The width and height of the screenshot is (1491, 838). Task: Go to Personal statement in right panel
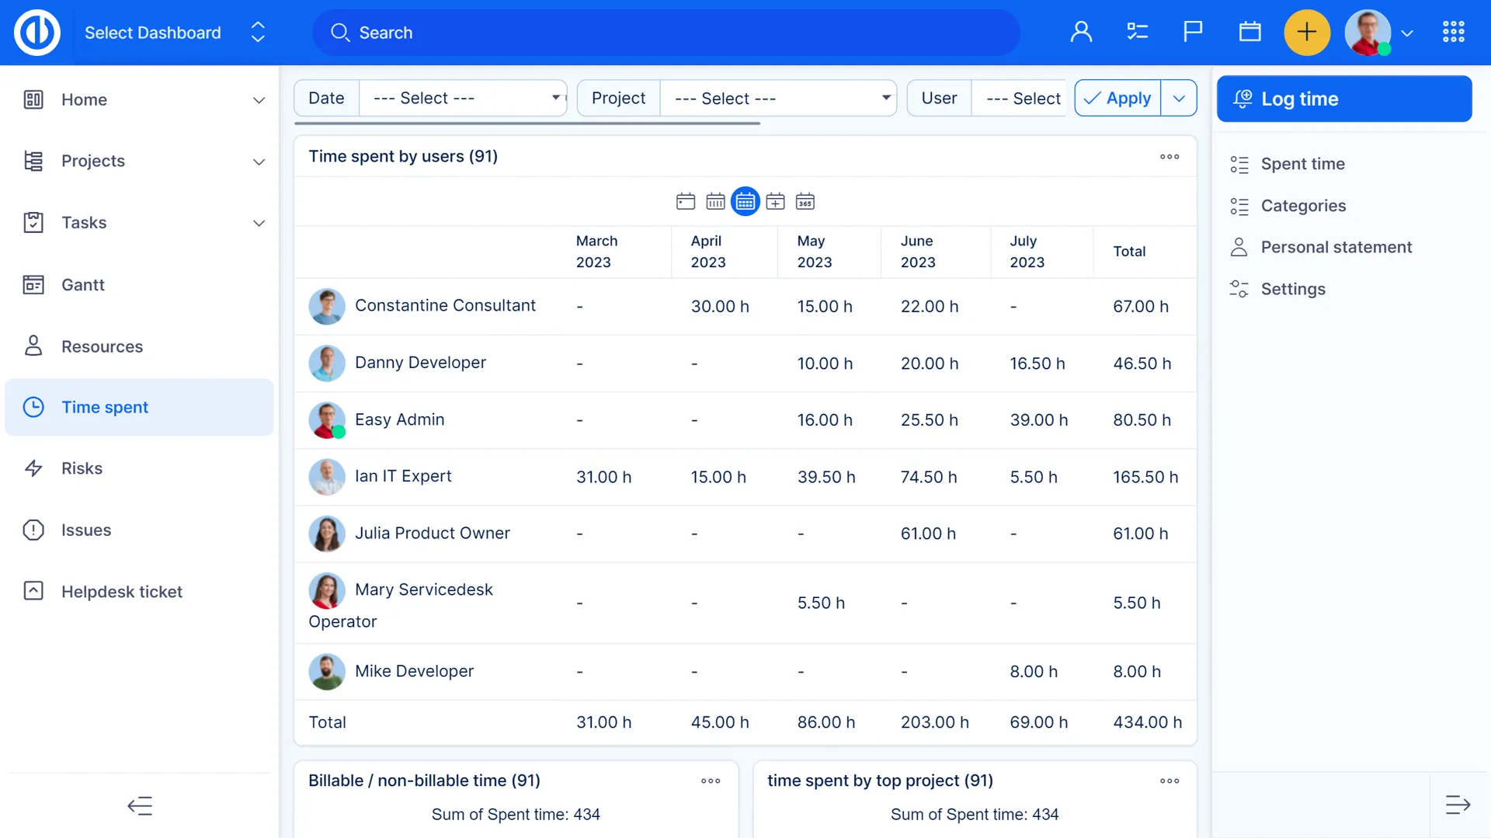[1336, 247]
